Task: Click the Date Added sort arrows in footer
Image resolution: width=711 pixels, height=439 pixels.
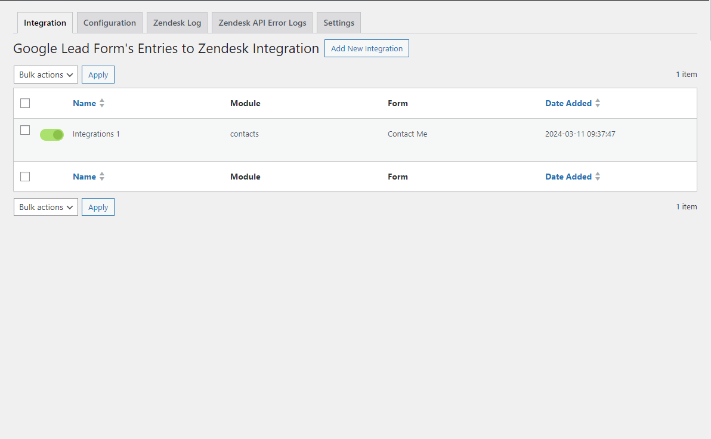Action: pyautogui.click(x=598, y=177)
